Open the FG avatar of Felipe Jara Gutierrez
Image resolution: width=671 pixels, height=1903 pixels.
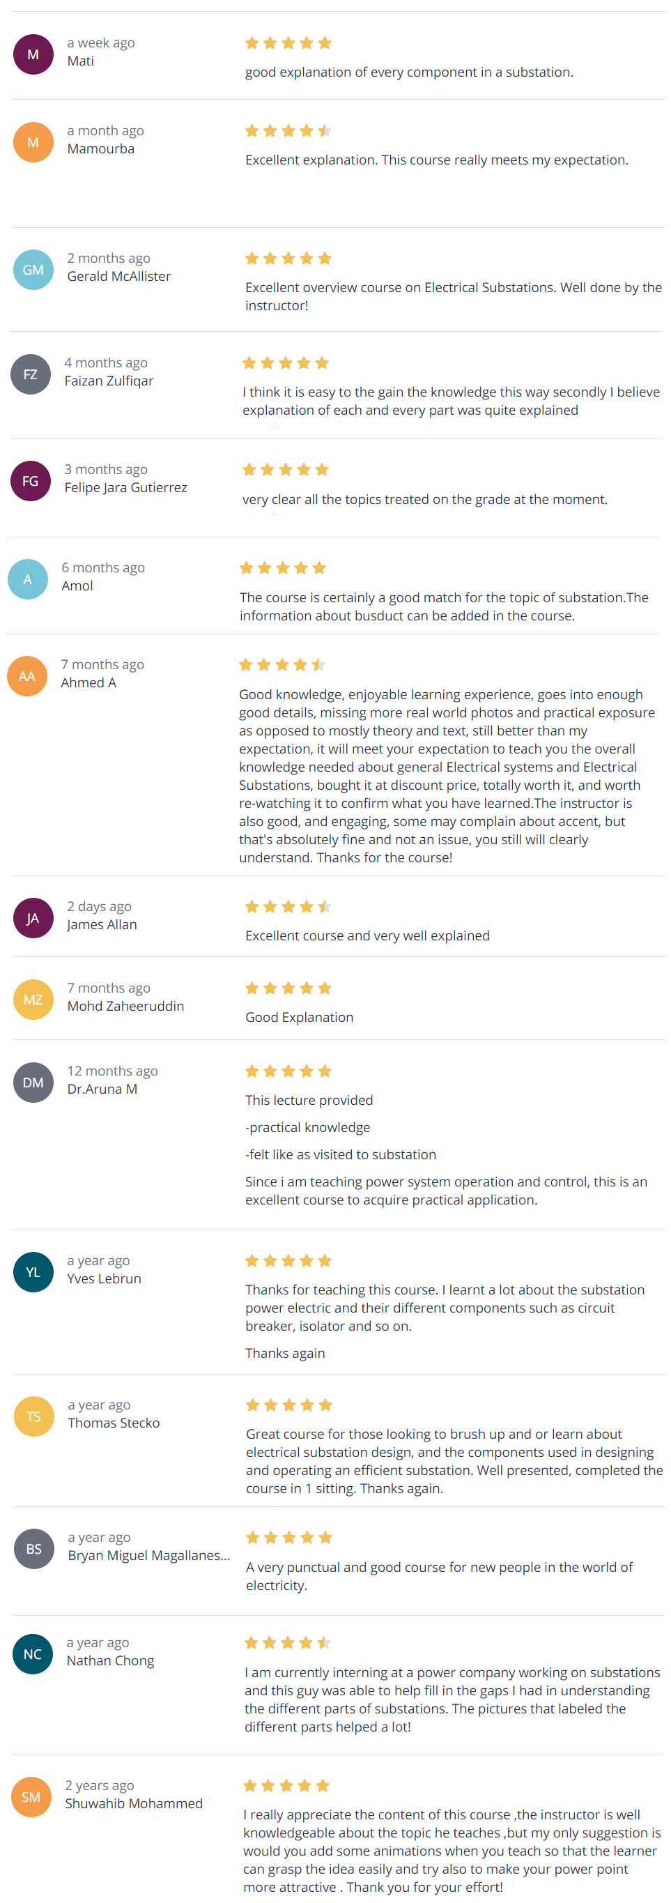[x=30, y=481]
